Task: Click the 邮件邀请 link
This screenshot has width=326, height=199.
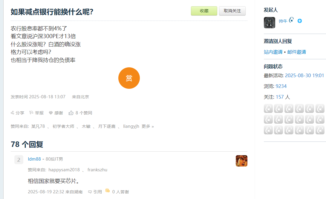Action: pyautogui.click(x=297, y=52)
